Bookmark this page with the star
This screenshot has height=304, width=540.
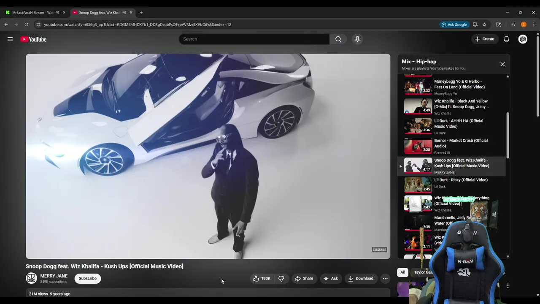point(484,24)
